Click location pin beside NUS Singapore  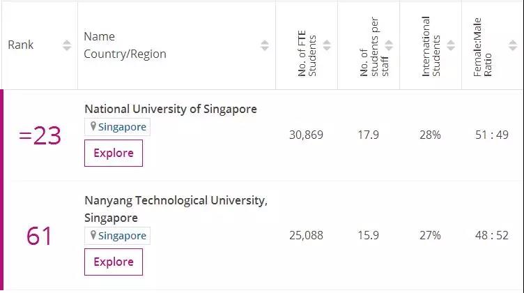coord(93,126)
